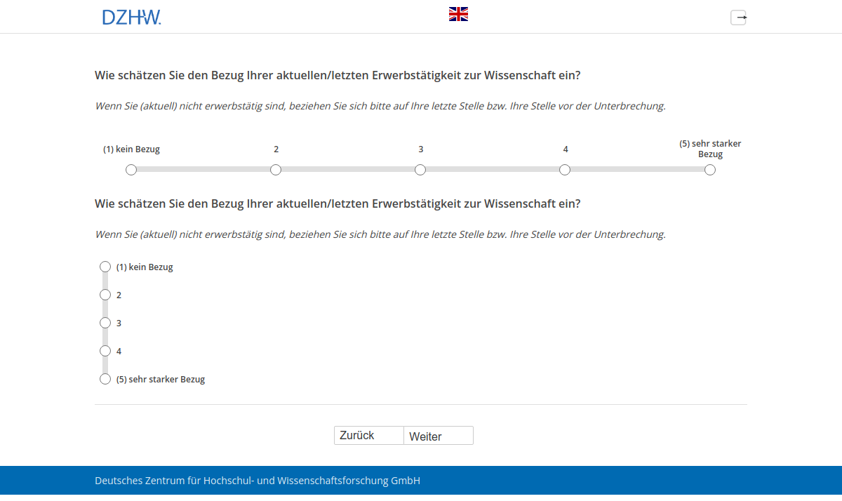Click the arrow icon in the top right corner
The width and height of the screenshot is (842, 501).
click(x=738, y=18)
